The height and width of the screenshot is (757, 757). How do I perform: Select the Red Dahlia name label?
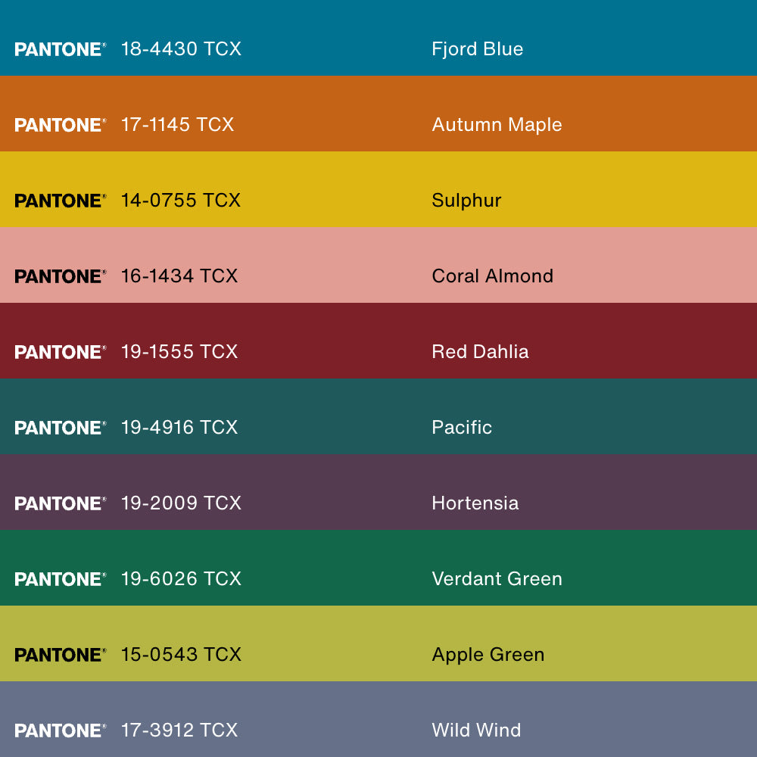[480, 352]
